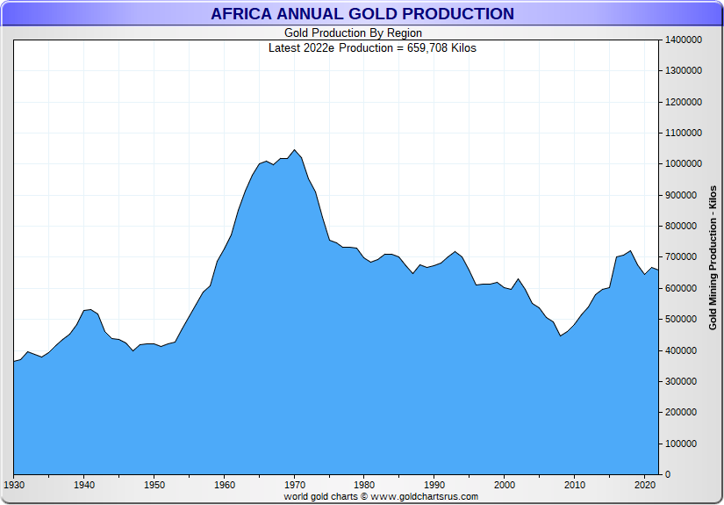Click the Latest 2022e Production value text
724x505 pixels.
(372, 48)
